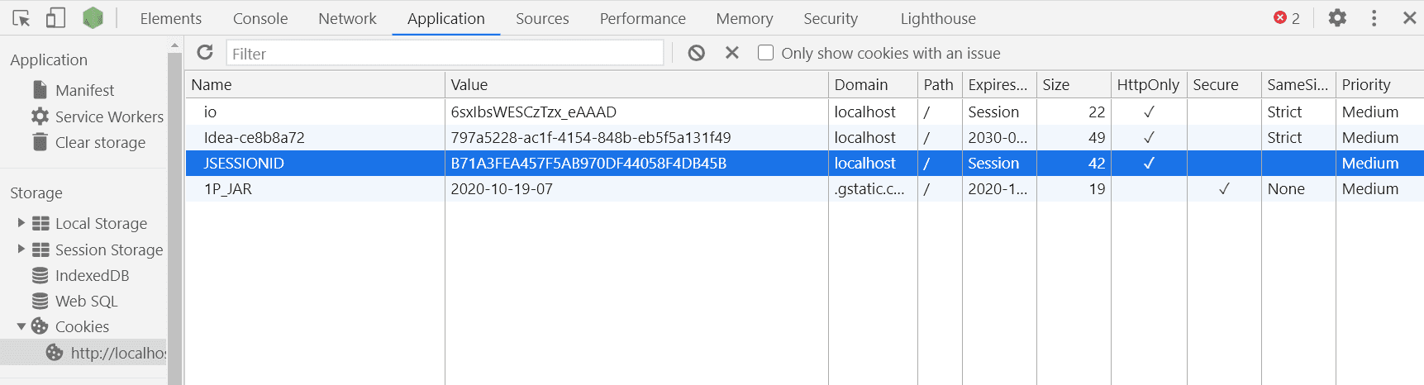Refresh the cookies list
Image resolution: width=1424 pixels, height=385 pixels.
point(205,53)
